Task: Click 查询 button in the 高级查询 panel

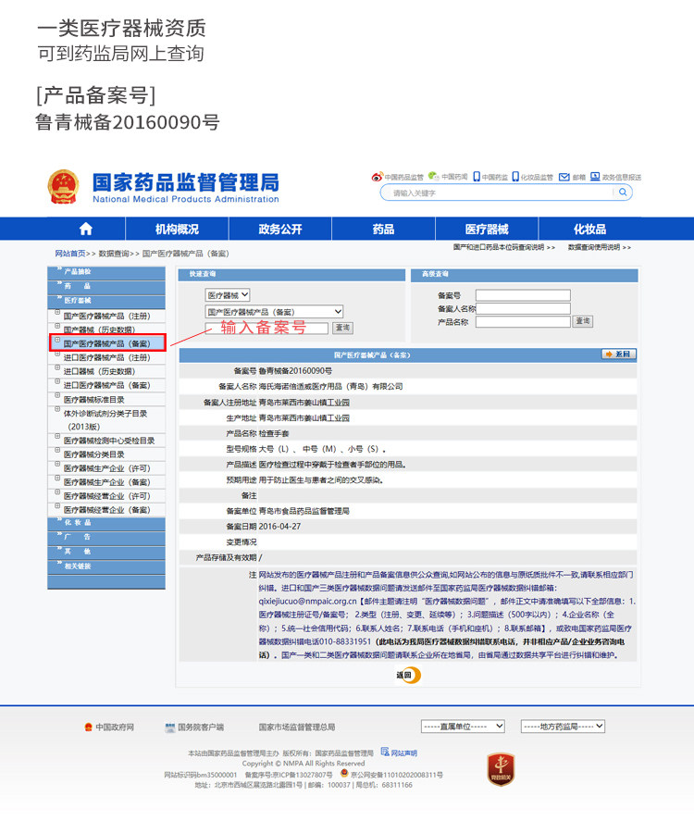Action: click(x=582, y=321)
